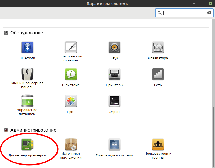Open Графический планшет settings
This screenshot has width=215, height=168.
71,48
